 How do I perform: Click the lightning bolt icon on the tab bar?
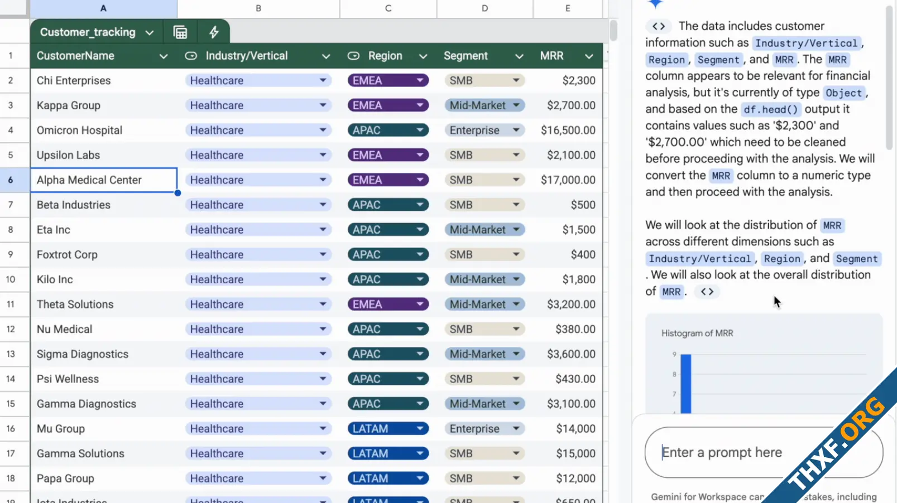tap(214, 32)
